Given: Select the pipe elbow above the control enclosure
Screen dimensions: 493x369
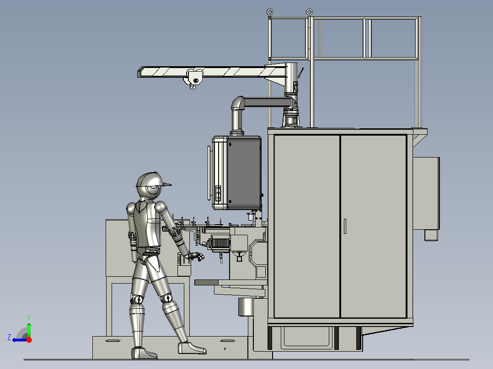Looking at the screenshot, I should (x=238, y=104).
